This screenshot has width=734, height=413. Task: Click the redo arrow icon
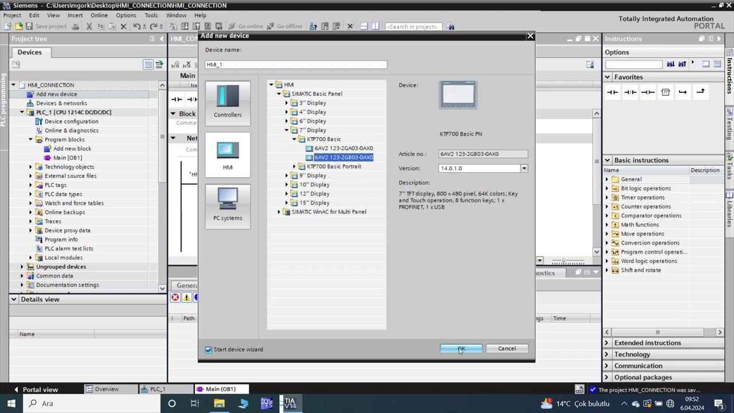tap(153, 26)
